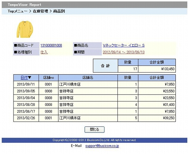The height and width of the screenshot is (154, 190).
Task: Click the 2013/08/28 date cell
Action: (26, 105)
